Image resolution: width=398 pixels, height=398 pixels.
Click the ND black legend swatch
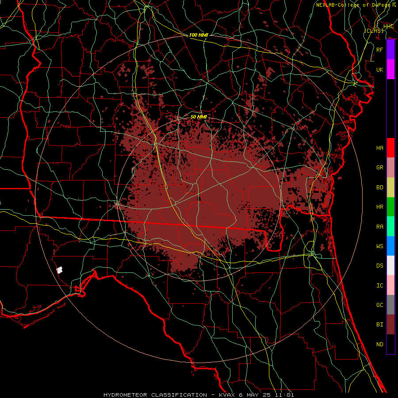pyautogui.click(x=390, y=344)
